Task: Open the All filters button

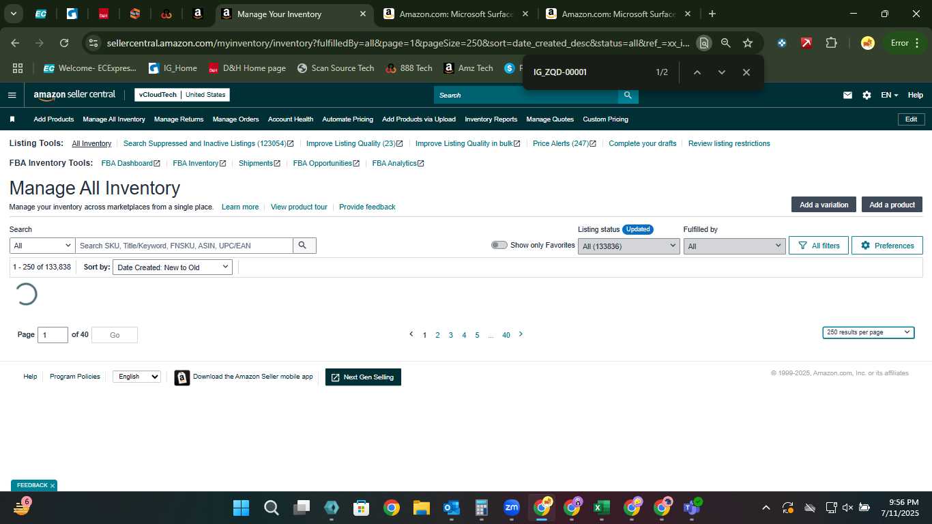Action: click(x=819, y=246)
